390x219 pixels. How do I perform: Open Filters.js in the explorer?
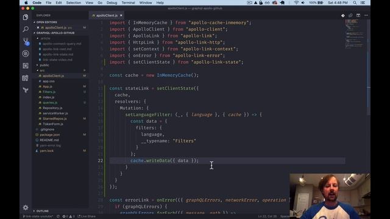(x=49, y=92)
